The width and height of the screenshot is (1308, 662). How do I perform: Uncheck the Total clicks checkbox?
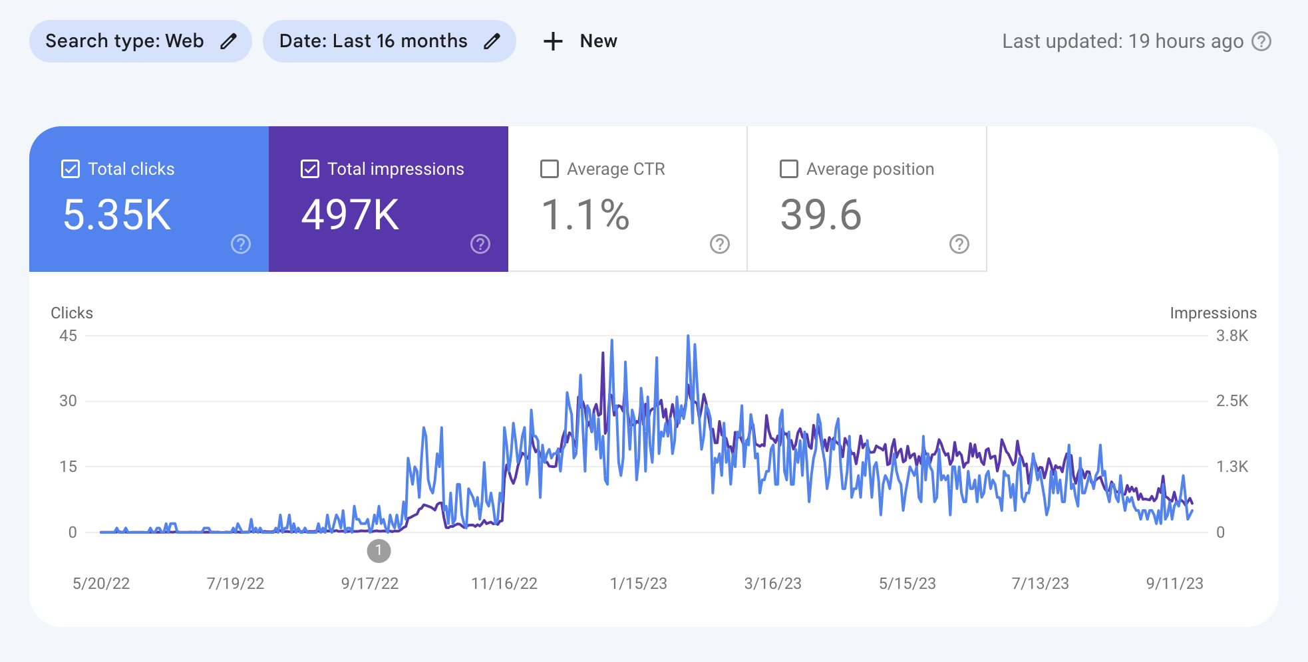point(71,169)
